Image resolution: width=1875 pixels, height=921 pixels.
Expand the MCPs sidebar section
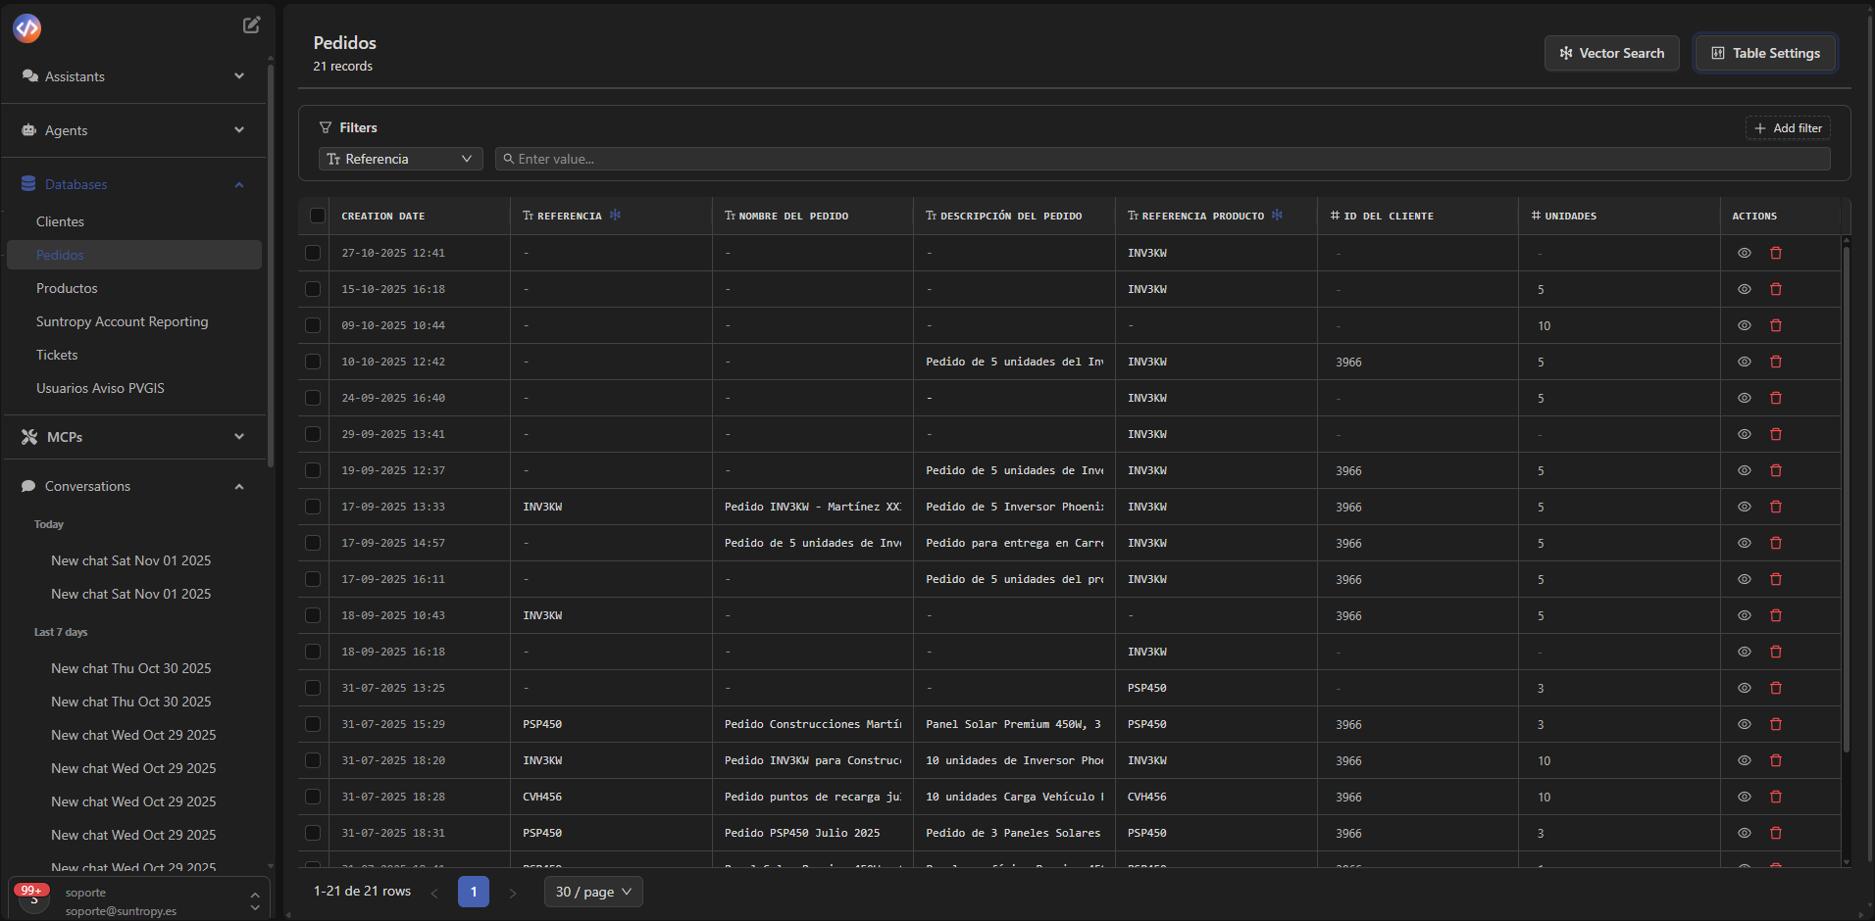pos(133,437)
